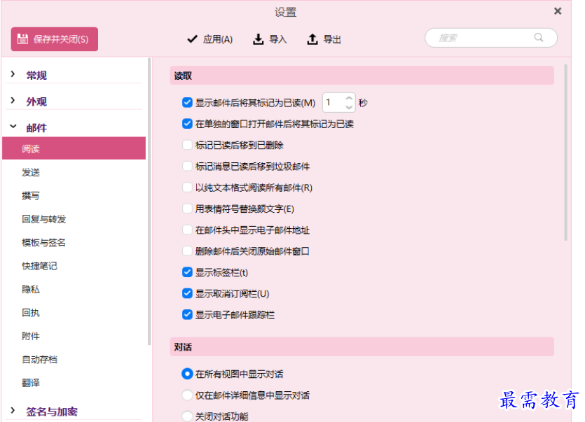
Task: Open the 邮件 category
Action: click(36, 128)
